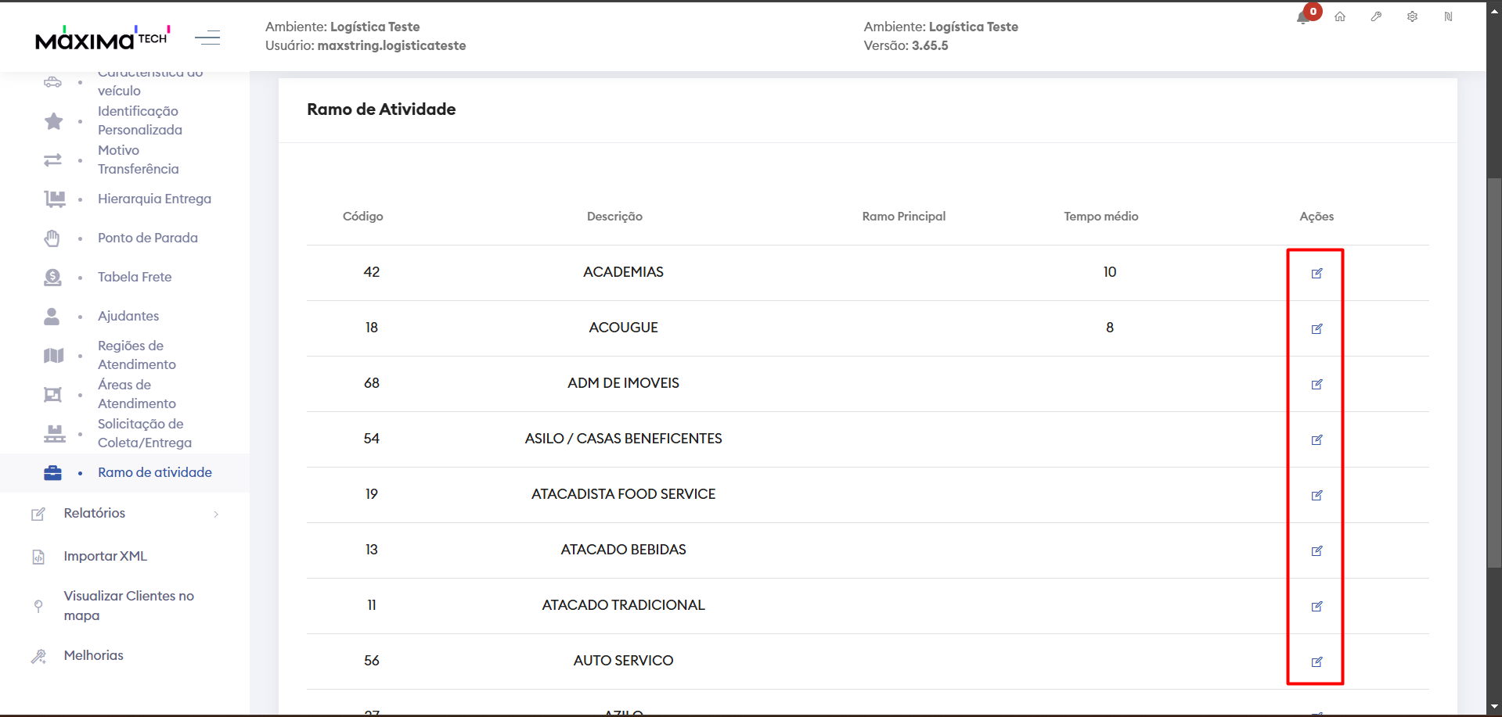The height and width of the screenshot is (717, 1502).
Task: Open Identificação Personalizada menu item
Action: pyautogui.click(x=140, y=120)
